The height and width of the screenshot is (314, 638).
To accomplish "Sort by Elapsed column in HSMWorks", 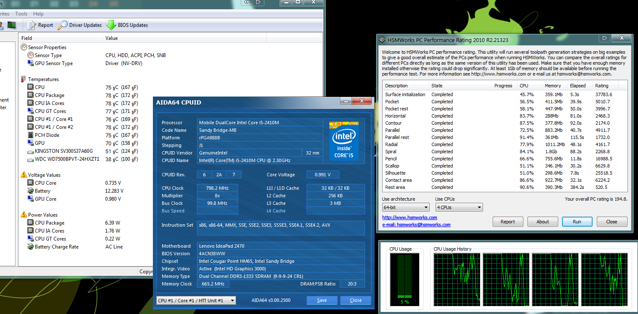I will click(x=580, y=86).
